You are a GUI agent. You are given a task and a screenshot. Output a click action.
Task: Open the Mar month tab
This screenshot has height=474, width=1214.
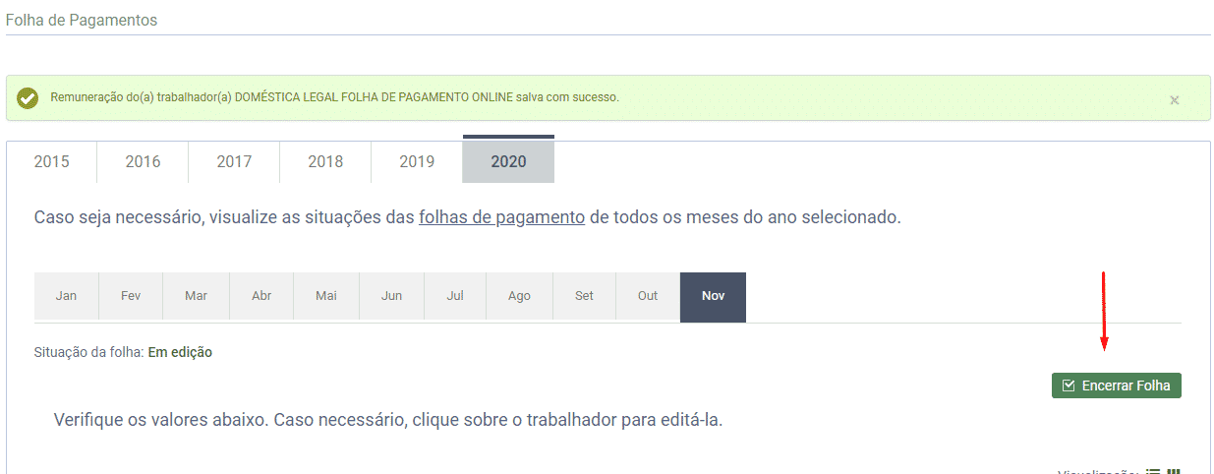197,296
